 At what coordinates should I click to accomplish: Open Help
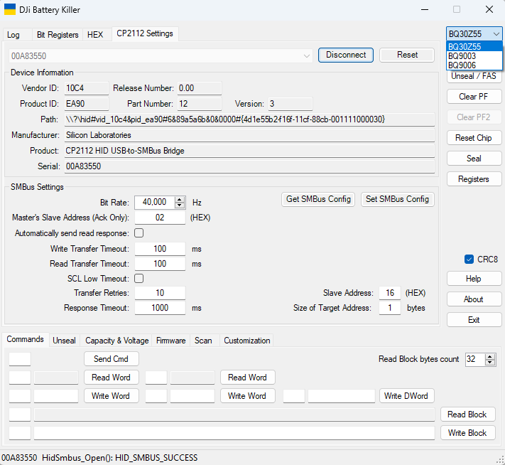pos(474,279)
